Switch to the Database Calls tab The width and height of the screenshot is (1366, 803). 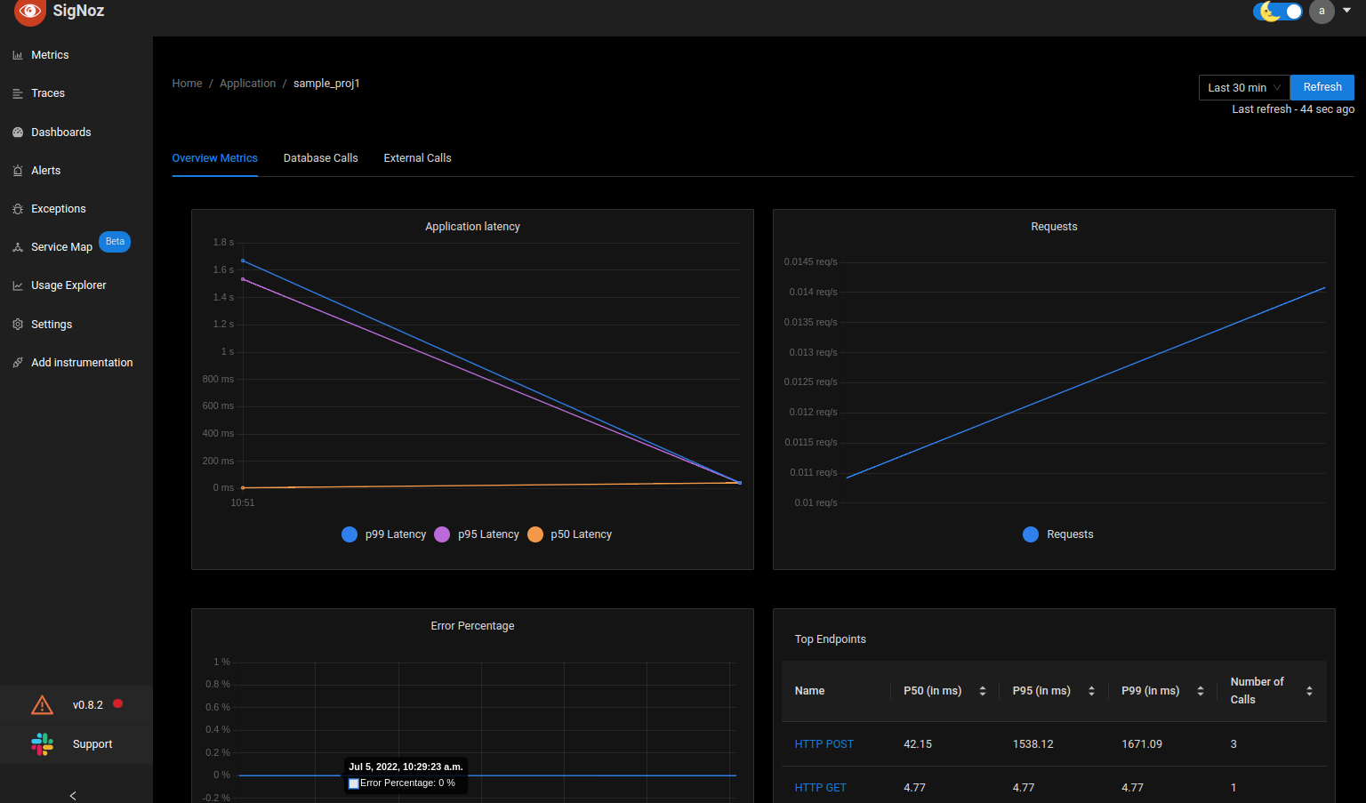[320, 158]
